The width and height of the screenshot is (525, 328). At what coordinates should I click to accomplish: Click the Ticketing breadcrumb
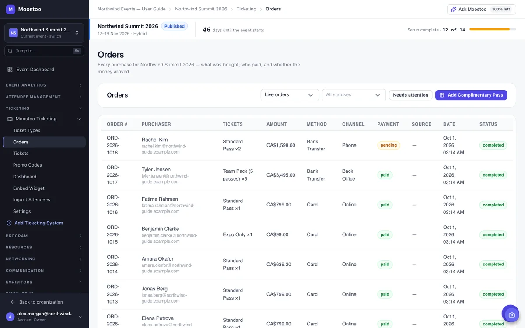coord(246,9)
